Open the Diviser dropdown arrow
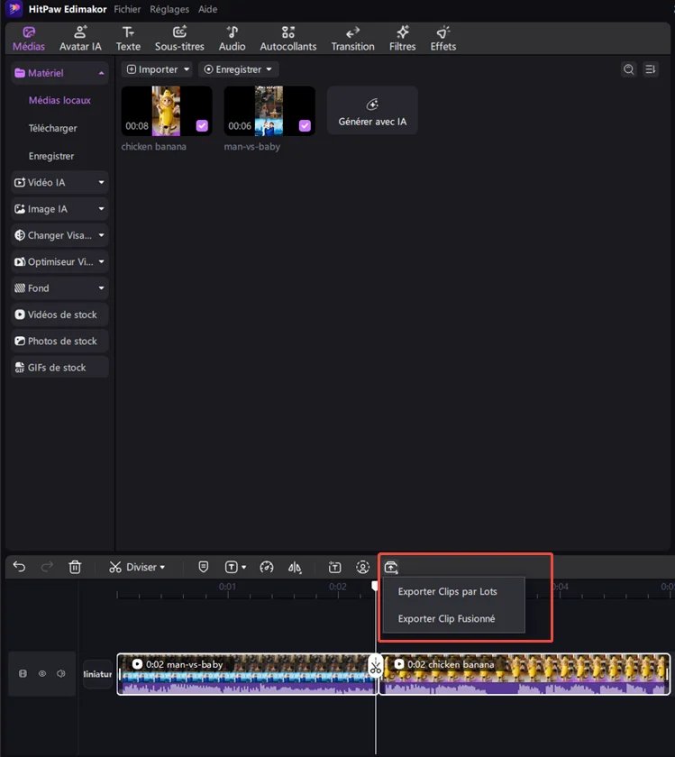 [x=162, y=568]
